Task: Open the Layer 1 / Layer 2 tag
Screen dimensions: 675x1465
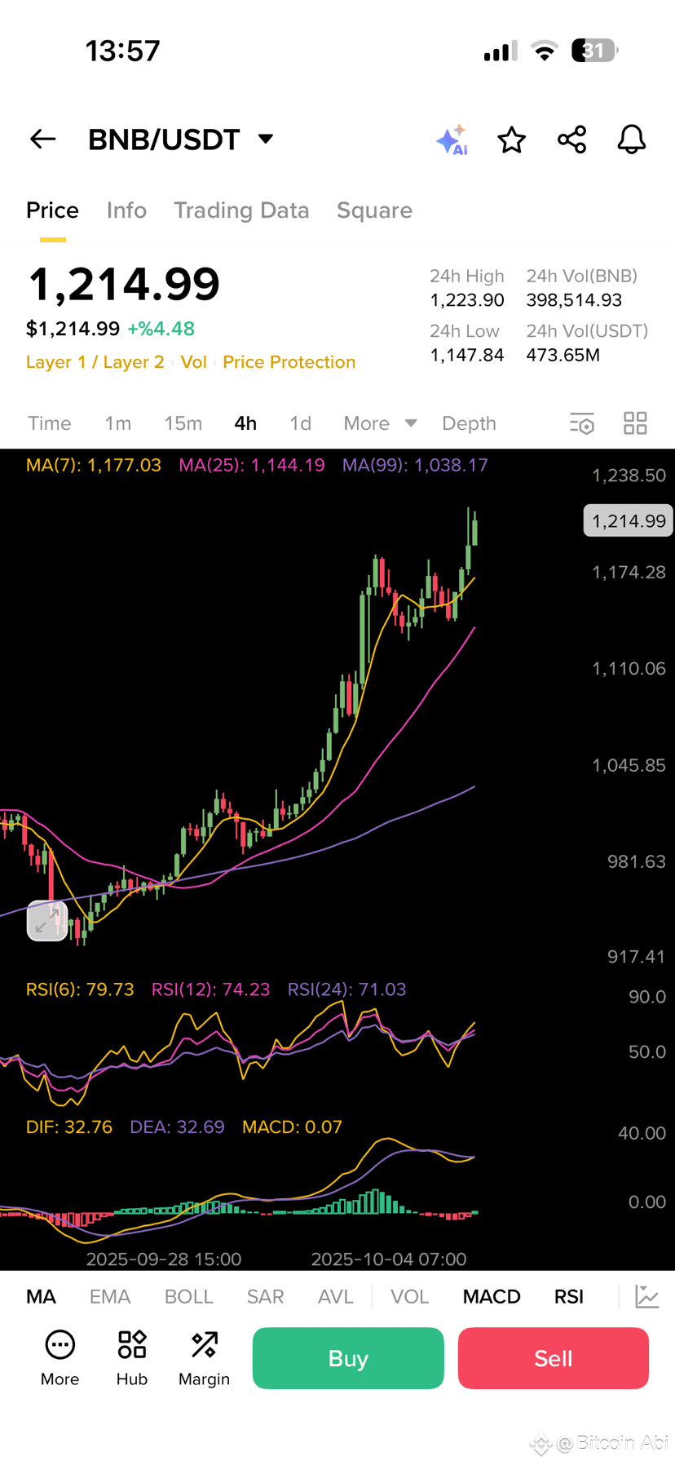Action: pos(95,362)
